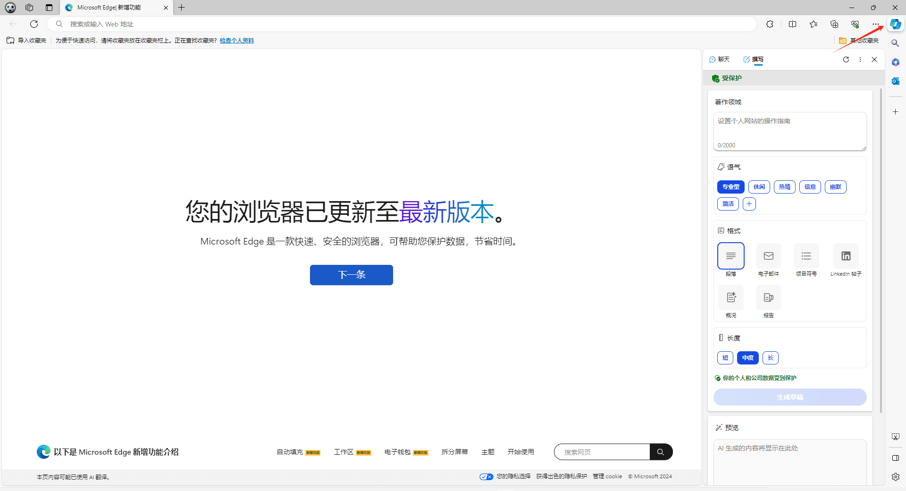Toggle split screen view icon

pos(792,24)
